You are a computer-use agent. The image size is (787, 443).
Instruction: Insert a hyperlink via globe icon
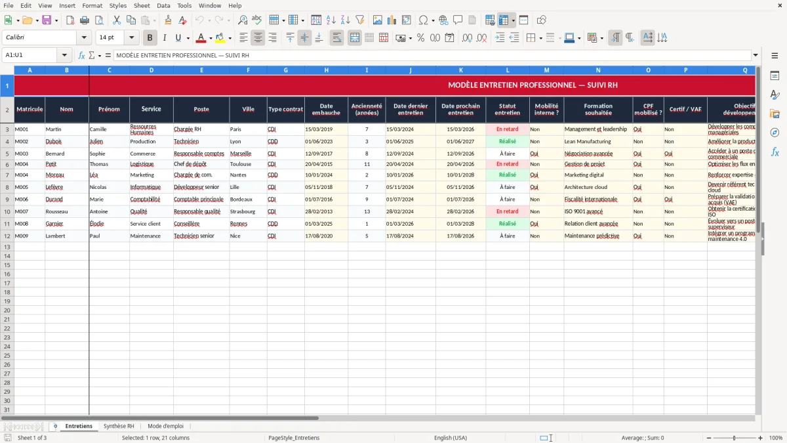(x=443, y=20)
